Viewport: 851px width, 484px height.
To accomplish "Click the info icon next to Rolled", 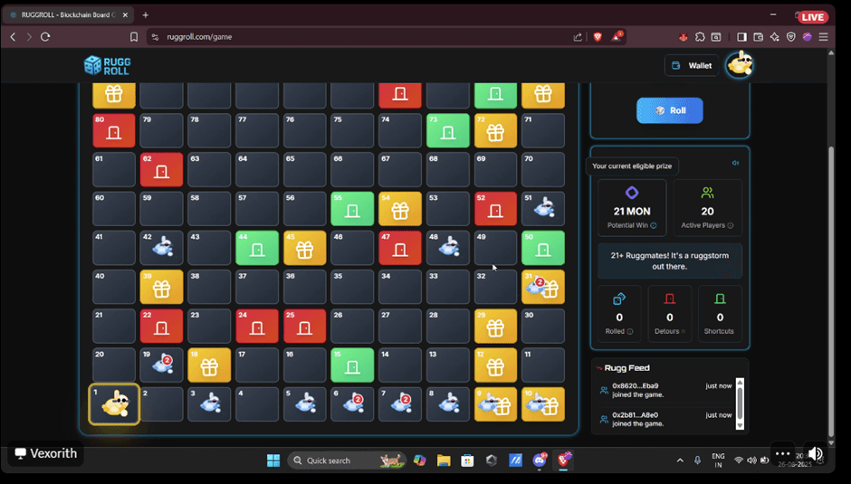I will tap(630, 331).
